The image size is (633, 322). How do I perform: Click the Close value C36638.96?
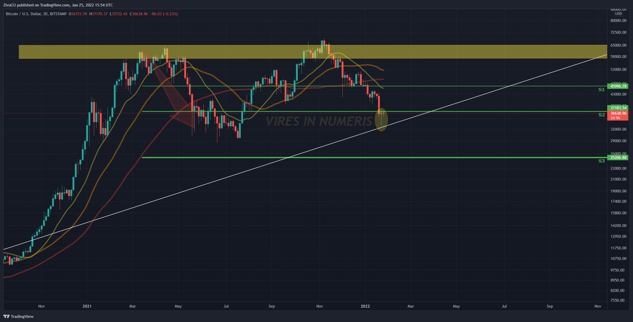coord(139,14)
